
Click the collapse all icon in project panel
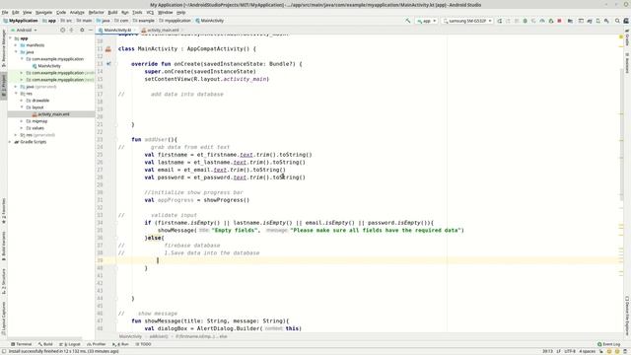point(71,30)
